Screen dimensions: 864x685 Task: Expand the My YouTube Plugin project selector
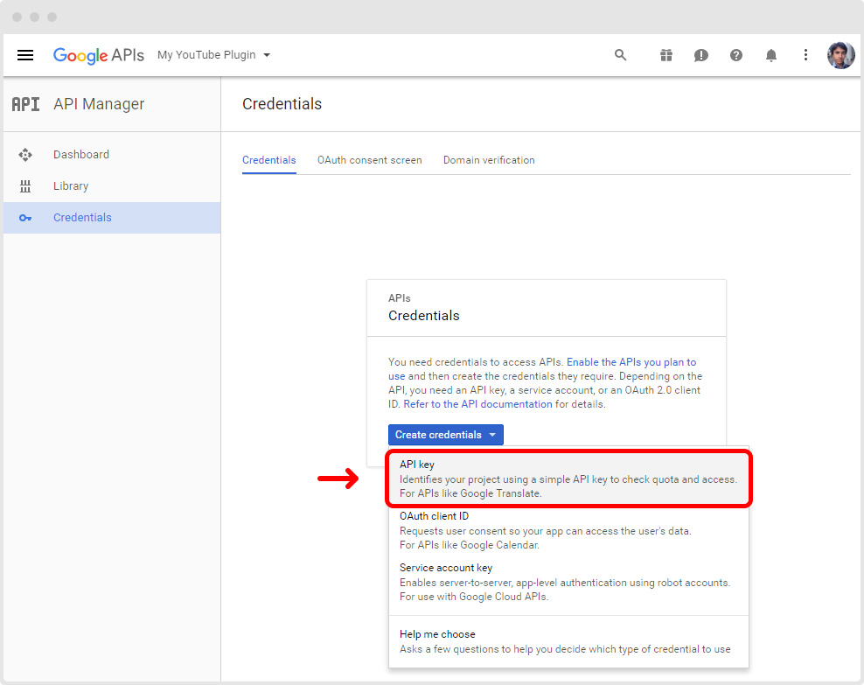213,55
